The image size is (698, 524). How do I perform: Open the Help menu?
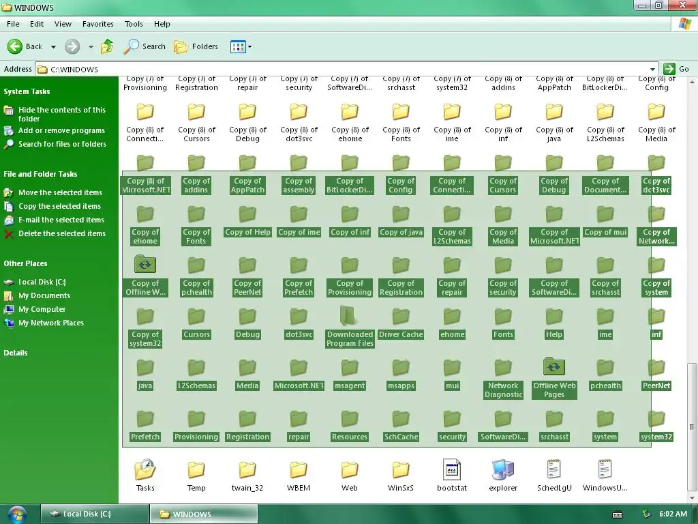pos(162,24)
